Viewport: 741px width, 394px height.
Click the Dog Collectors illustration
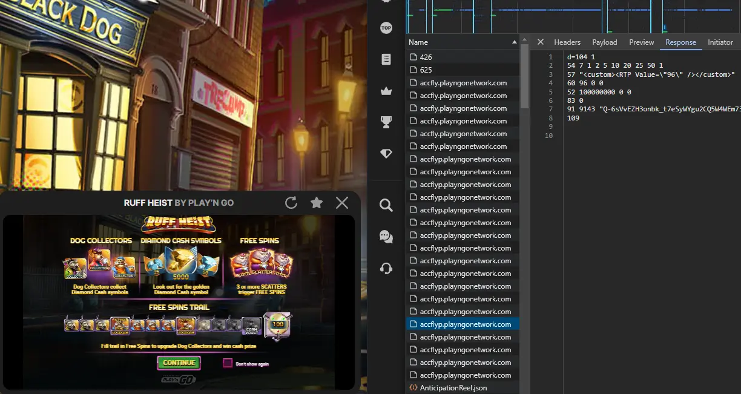(100, 264)
